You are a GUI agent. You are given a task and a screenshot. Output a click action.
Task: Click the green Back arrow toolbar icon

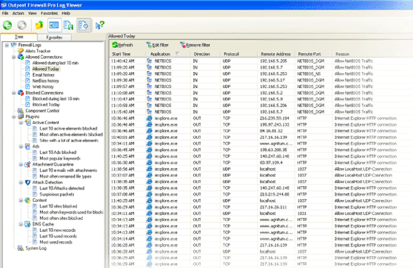coord(7,25)
